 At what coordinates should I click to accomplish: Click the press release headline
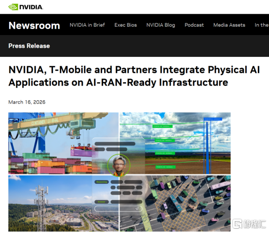[x=134, y=76]
